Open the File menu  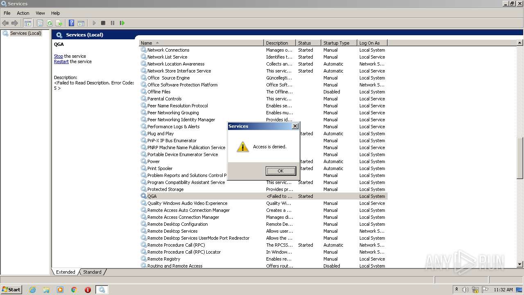tap(7, 13)
